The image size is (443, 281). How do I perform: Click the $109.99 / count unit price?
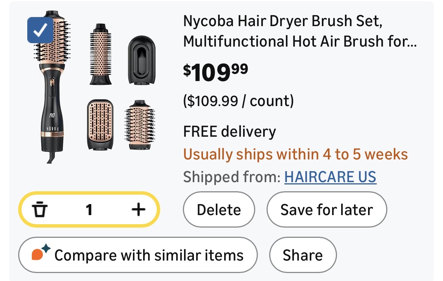pyautogui.click(x=238, y=101)
